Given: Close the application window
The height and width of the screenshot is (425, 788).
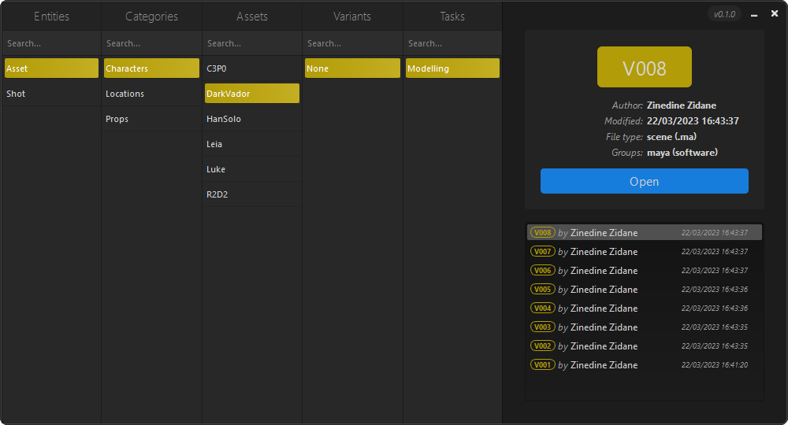Looking at the screenshot, I should pos(773,14).
